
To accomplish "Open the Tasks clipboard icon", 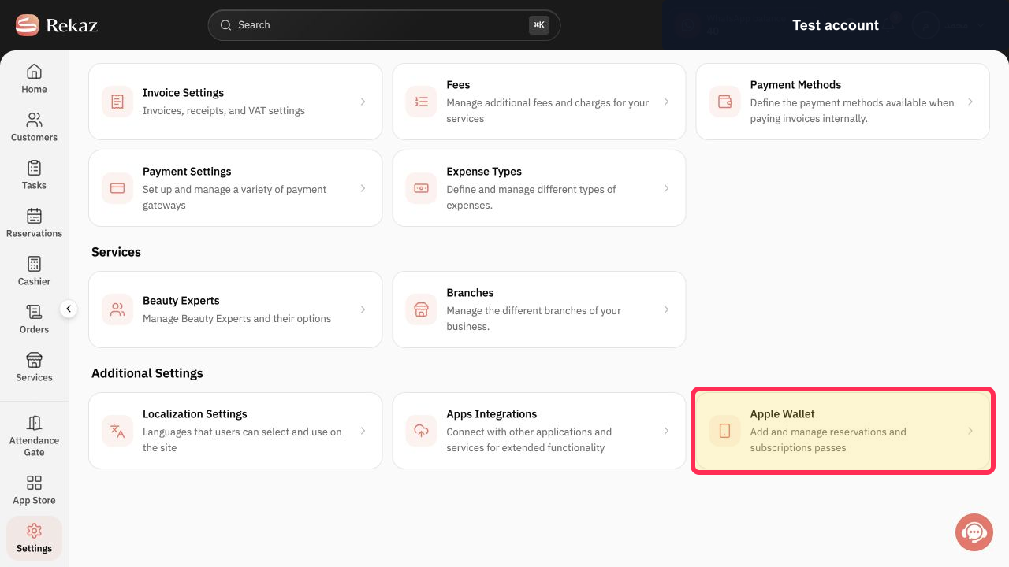I will point(34,168).
